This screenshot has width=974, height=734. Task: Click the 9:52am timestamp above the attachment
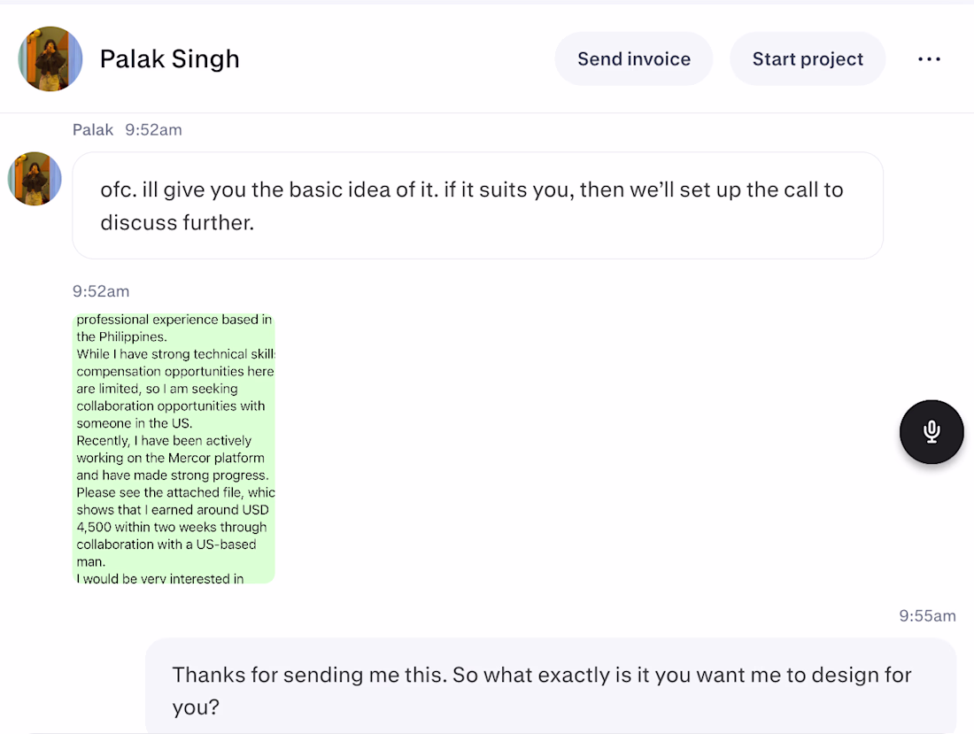101,291
